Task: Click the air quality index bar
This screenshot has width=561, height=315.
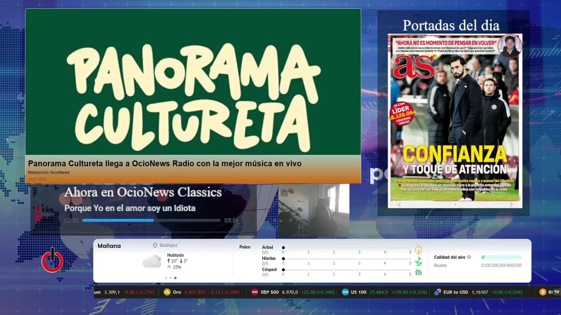Action: (501, 257)
